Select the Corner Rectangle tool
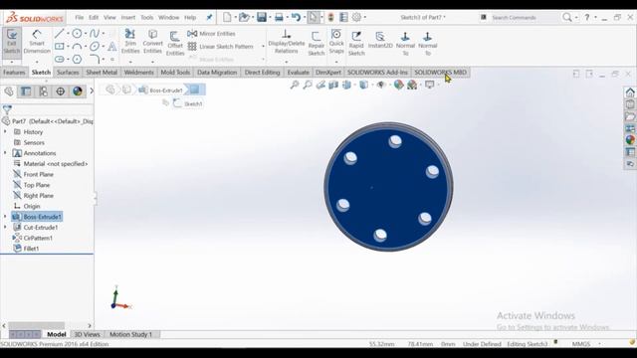637x358 pixels. [60, 47]
